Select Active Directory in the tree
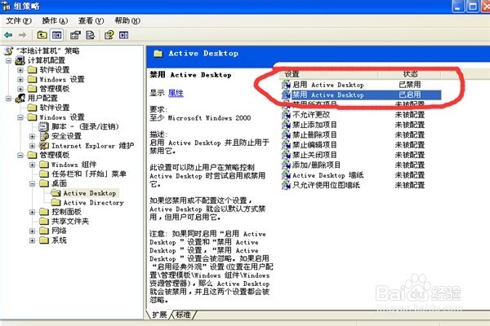 93,202
